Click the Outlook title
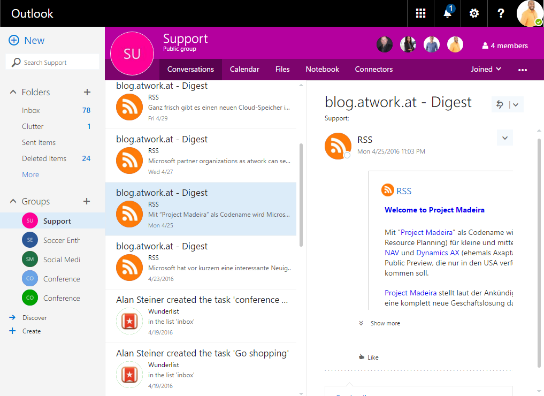The height and width of the screenshot is (396, 544). click(32, 13)
